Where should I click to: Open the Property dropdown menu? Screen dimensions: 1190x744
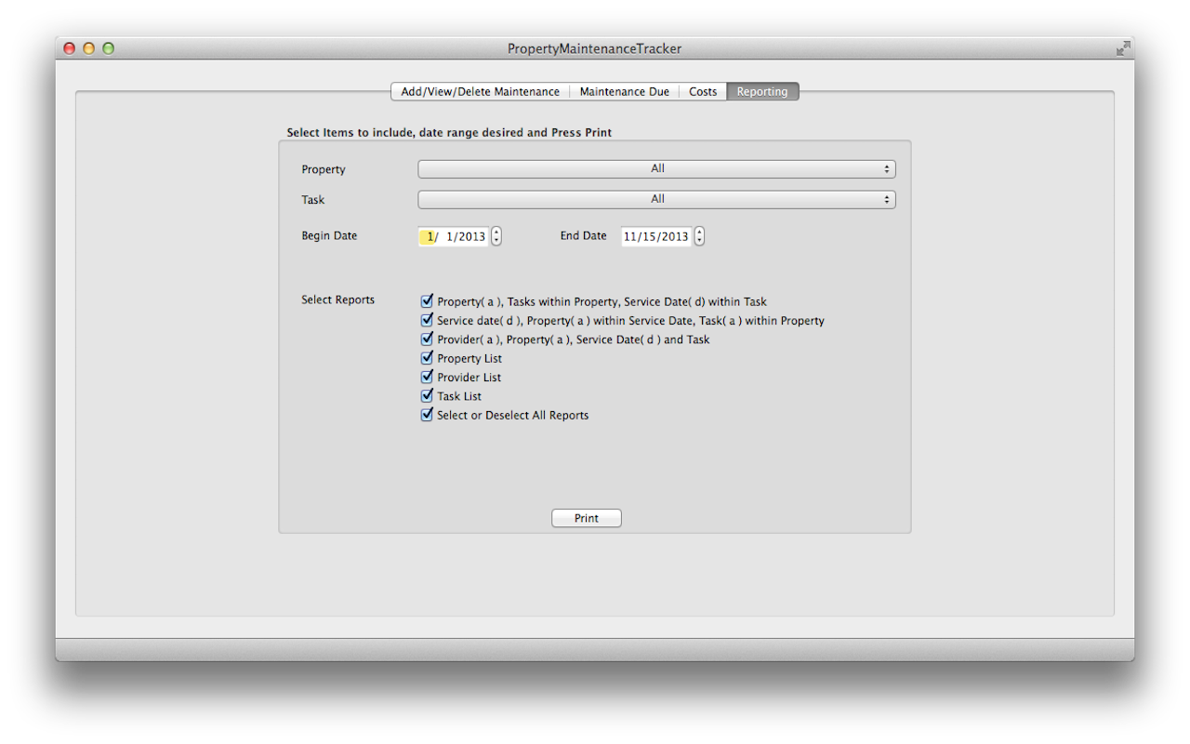[656, 169]
